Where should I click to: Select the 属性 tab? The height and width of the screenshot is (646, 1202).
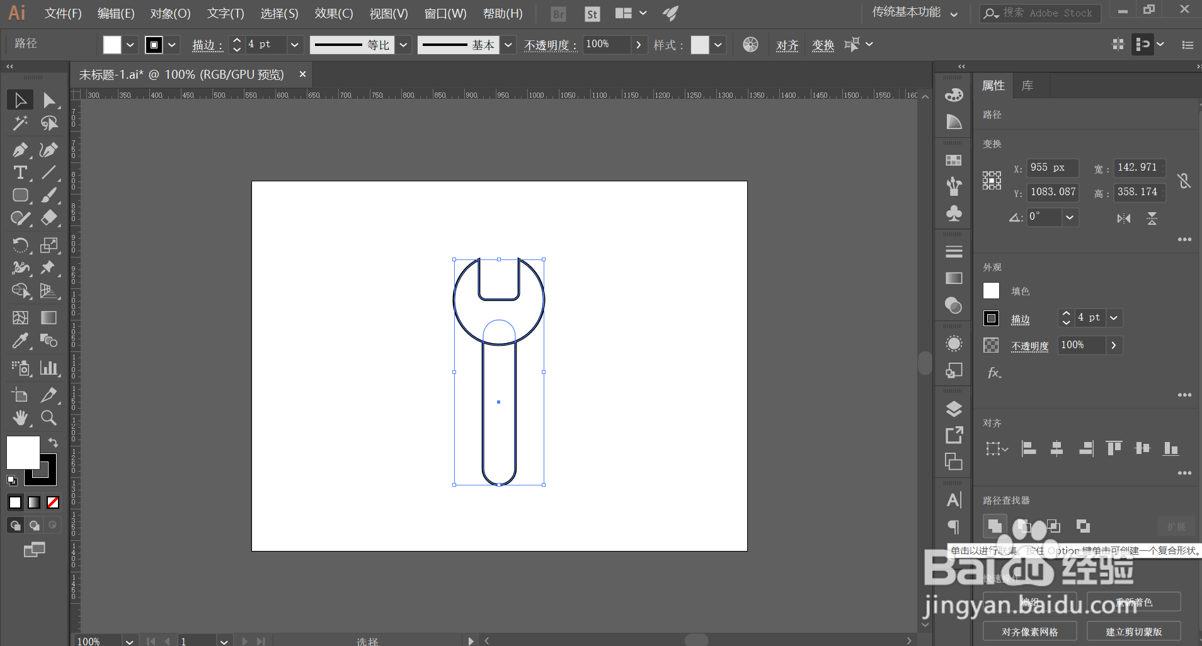(993, 86)
